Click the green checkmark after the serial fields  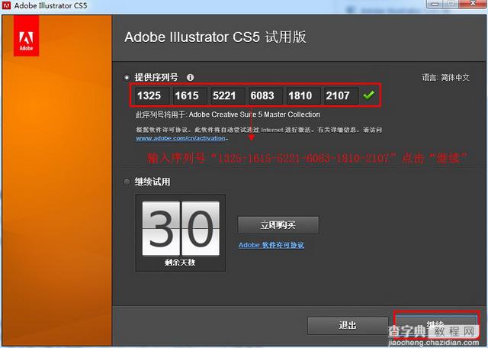click(368, 95)
